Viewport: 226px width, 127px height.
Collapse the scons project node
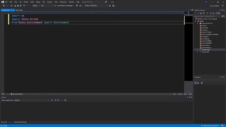pyautogui.click(x=196, y=21)
